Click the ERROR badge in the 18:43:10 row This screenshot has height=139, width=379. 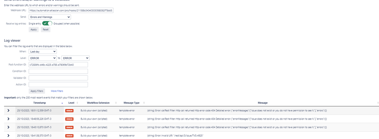69,127
